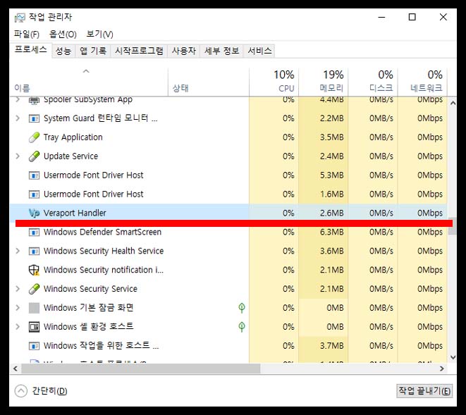Click the Windows Security Health Service icon
Screen dimensions: 466x415
(x=34, y=252)
